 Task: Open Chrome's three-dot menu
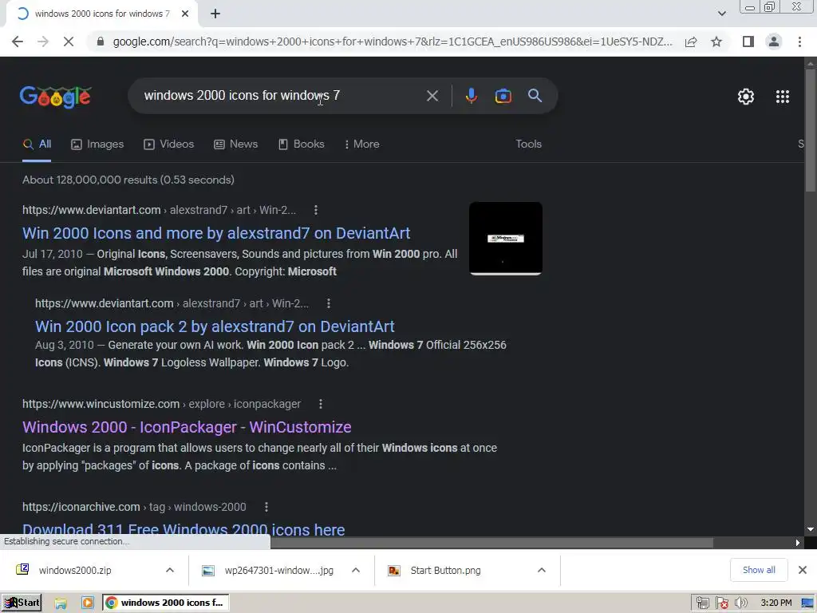[x=799, y=42]
